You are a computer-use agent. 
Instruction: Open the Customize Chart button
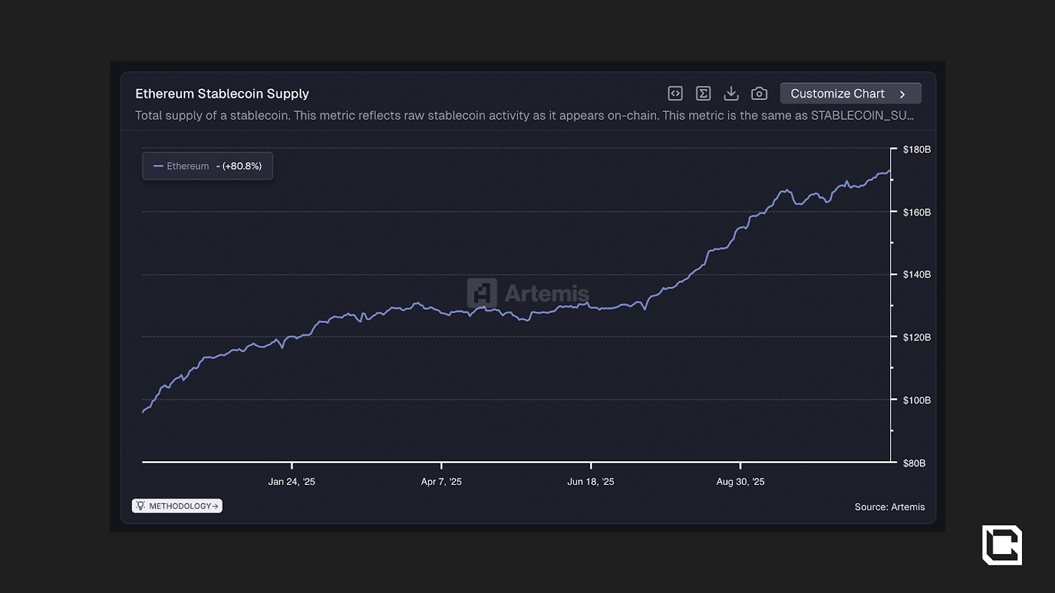click(x=837, y=94)
